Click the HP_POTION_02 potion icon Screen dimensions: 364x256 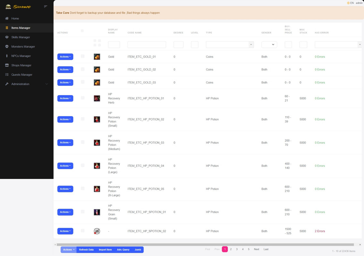click(97, 119)
